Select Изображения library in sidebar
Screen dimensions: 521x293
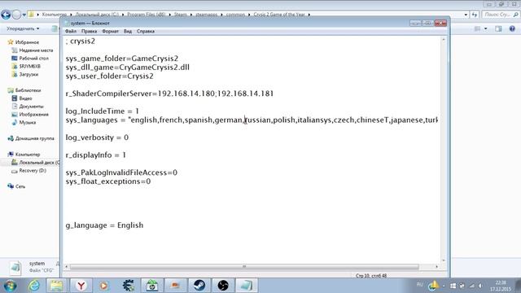[33, 114]
